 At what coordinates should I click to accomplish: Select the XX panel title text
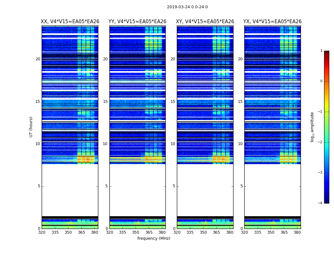[x=70, y=22]
